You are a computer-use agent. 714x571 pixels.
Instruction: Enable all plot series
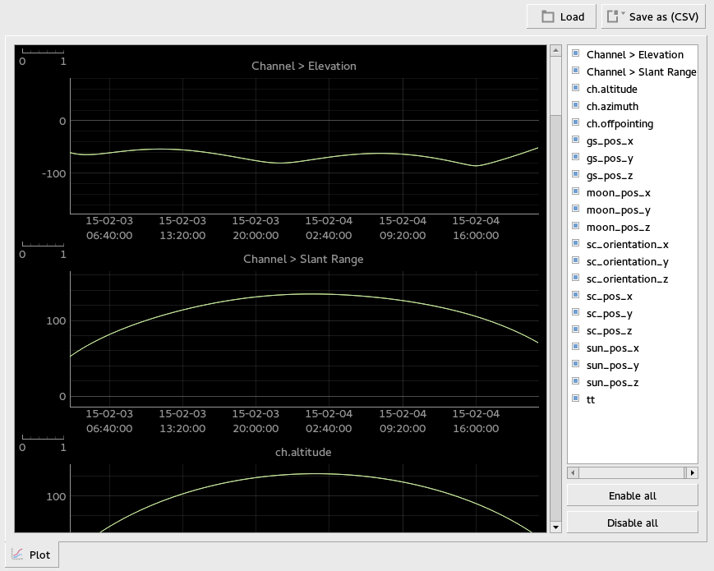coord(632,495)
